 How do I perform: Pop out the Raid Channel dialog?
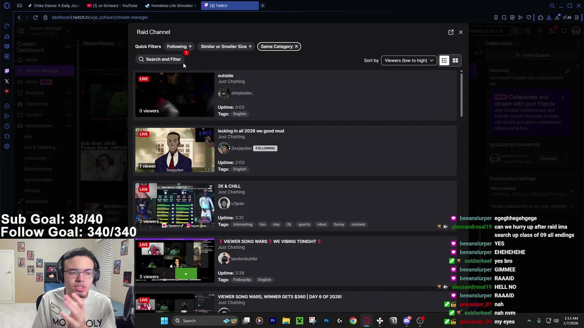451,32
